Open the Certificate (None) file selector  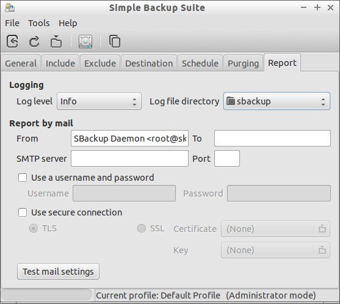(x=268, y=228)
